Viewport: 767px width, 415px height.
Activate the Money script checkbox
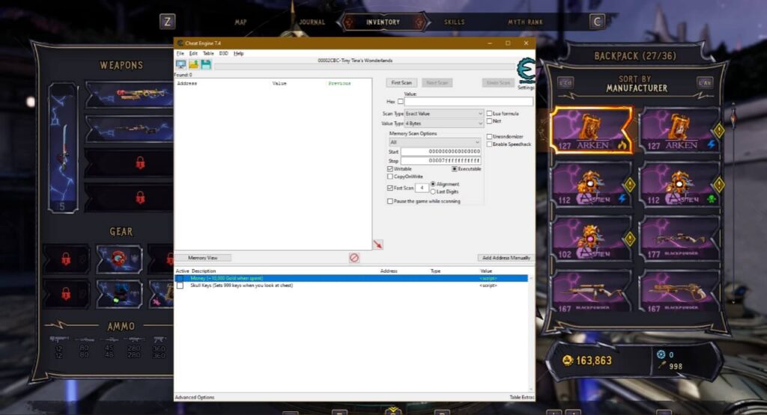(x=180, y=278)
